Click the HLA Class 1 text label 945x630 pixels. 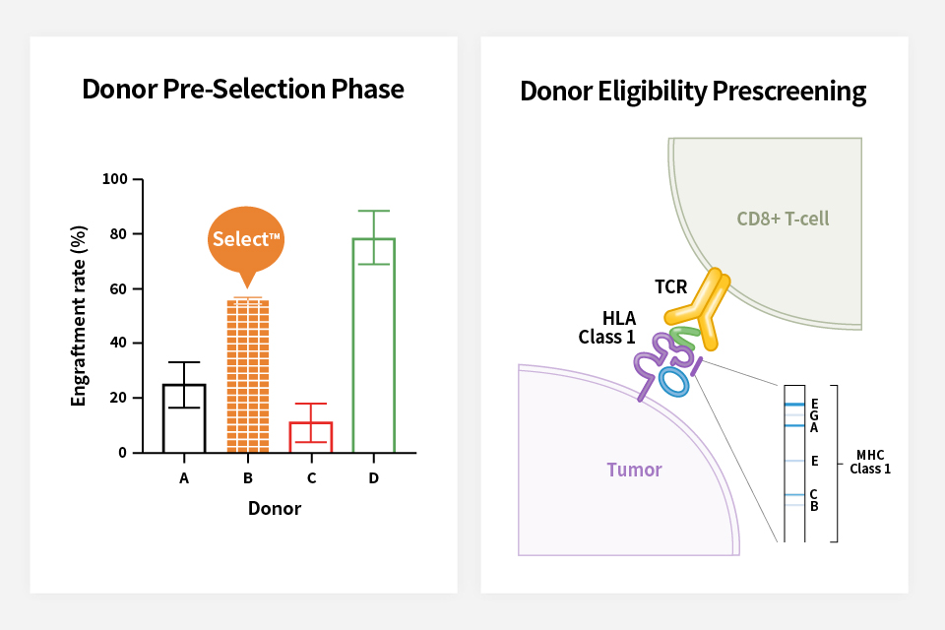(x=608, y=328)
